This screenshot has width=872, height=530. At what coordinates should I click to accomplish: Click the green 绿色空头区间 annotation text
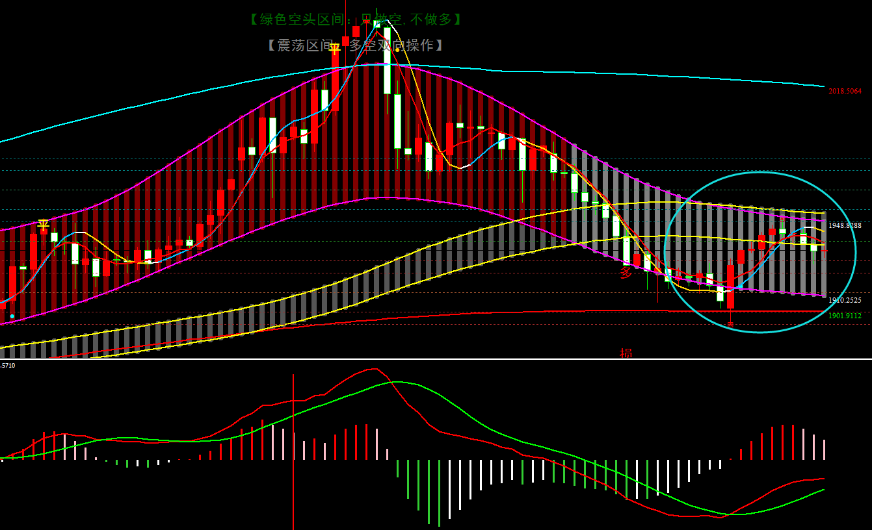coord(356,19)
